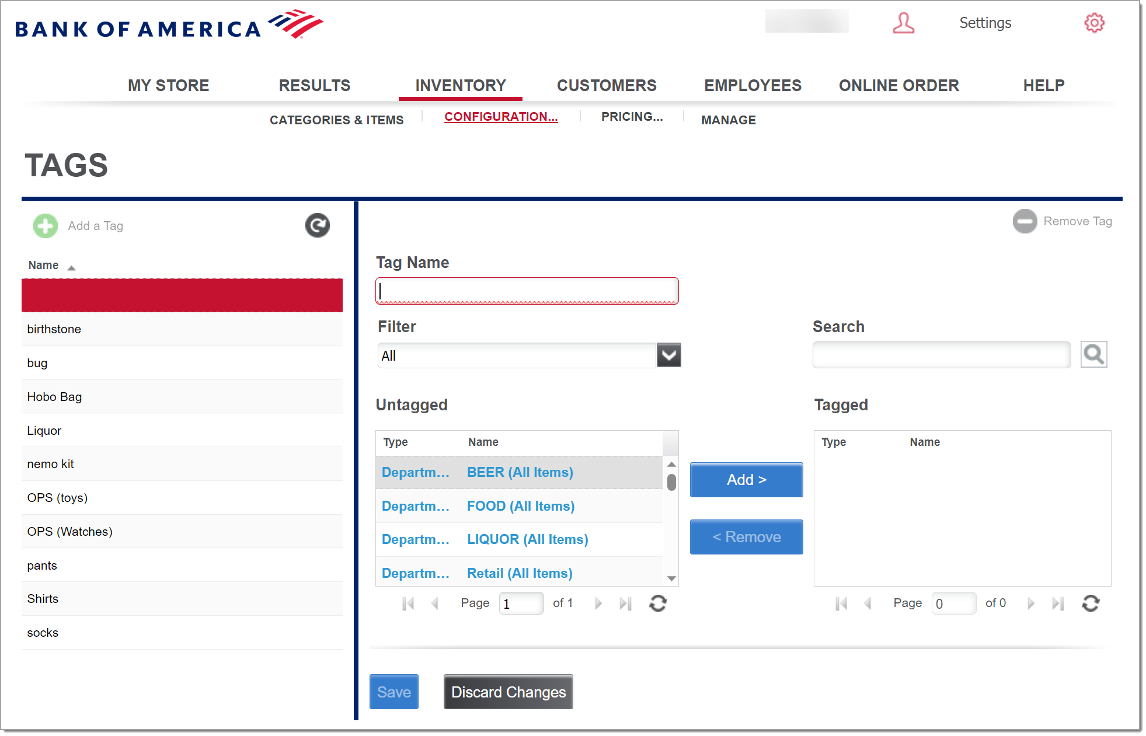The image size is (1146, 736).
Task: Select the OPS (Watches) tag
Action: click(182, 532)
